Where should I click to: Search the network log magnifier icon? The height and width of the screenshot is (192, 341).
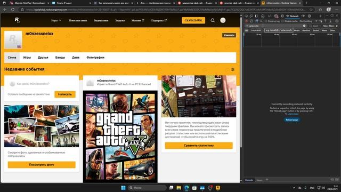coord(261,21)
